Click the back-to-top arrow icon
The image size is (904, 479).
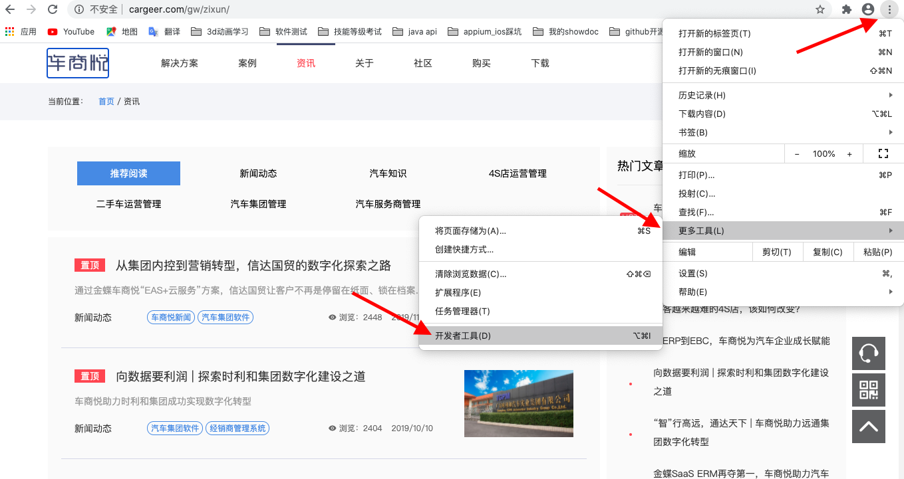869,427
